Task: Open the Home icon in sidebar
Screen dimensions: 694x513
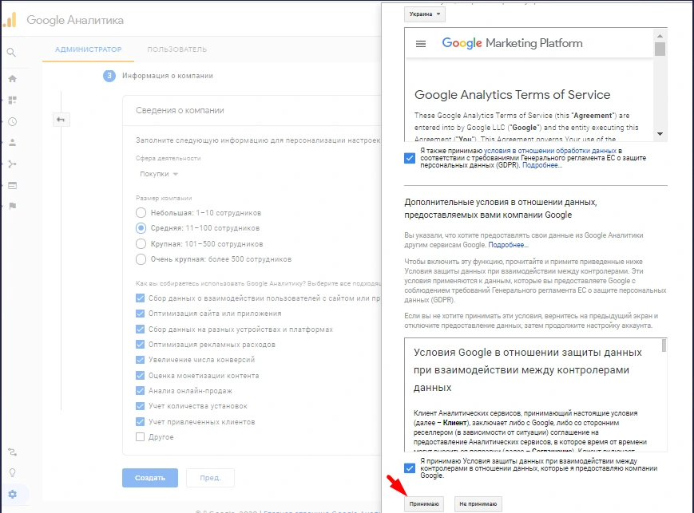Action: tap(12, 79)
